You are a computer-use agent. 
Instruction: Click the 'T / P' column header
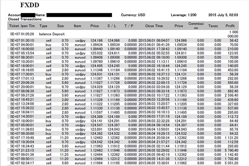pos(129,26)
